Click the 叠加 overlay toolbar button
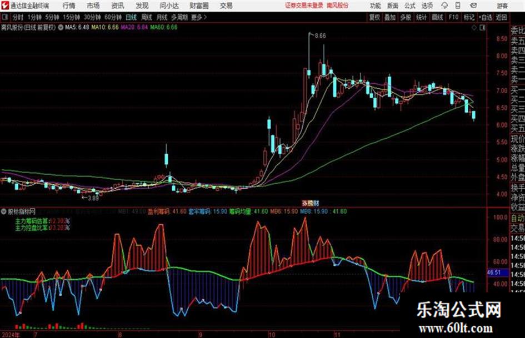The width and height of the screenshot is (525, 338). pos(390,17)
